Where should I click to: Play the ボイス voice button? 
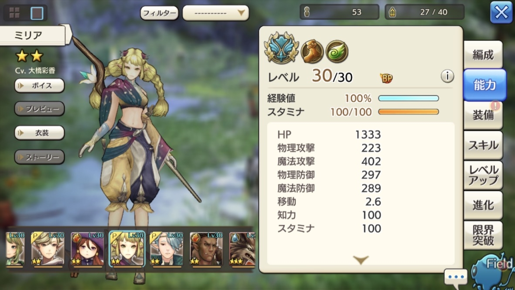tap(39, 85)
